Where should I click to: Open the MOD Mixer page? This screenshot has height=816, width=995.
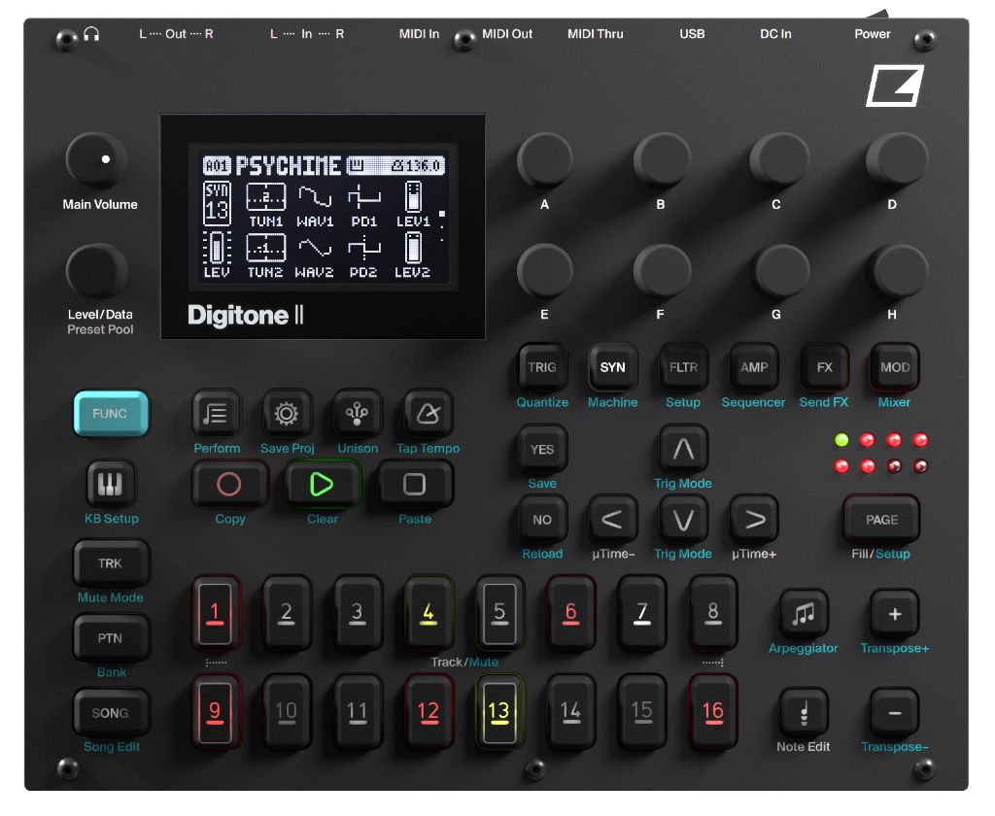click(x=895, y=367)
